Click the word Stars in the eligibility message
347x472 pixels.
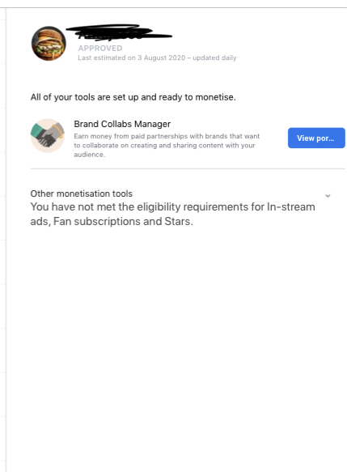[177, 222]
